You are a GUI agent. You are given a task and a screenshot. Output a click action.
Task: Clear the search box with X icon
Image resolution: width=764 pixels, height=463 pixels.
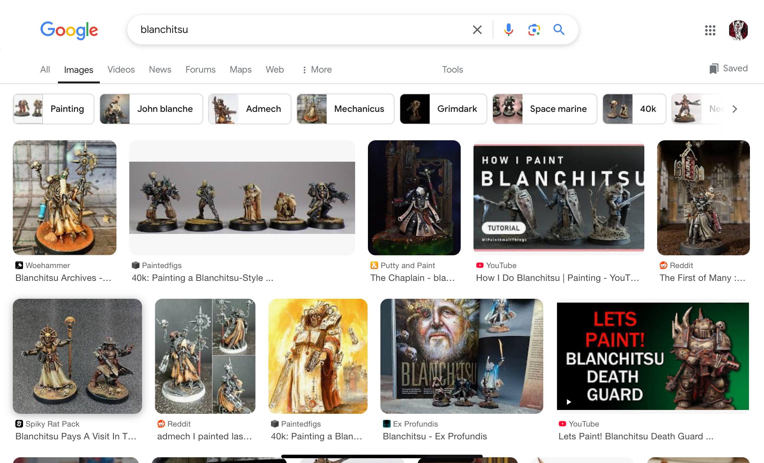click(x=477, y=30)
